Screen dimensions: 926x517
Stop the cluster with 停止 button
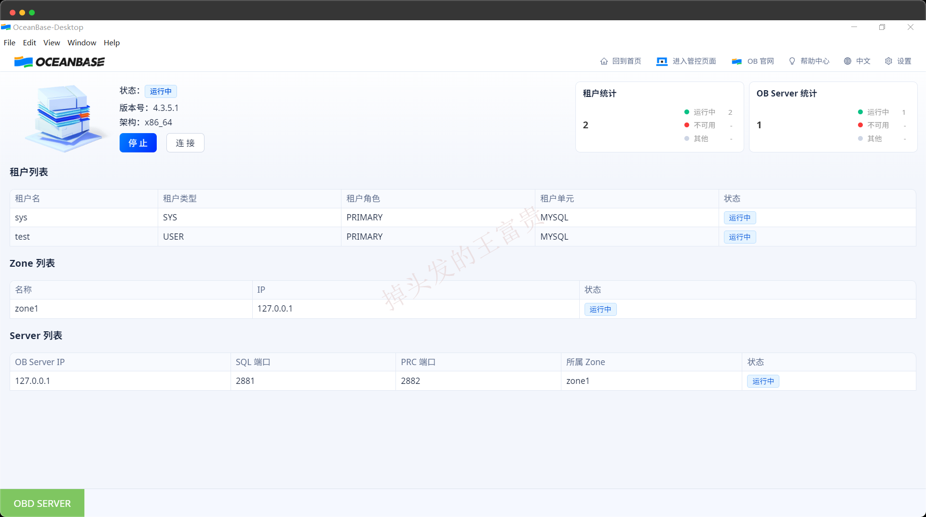pyautogui.click(x=138, y=143)
